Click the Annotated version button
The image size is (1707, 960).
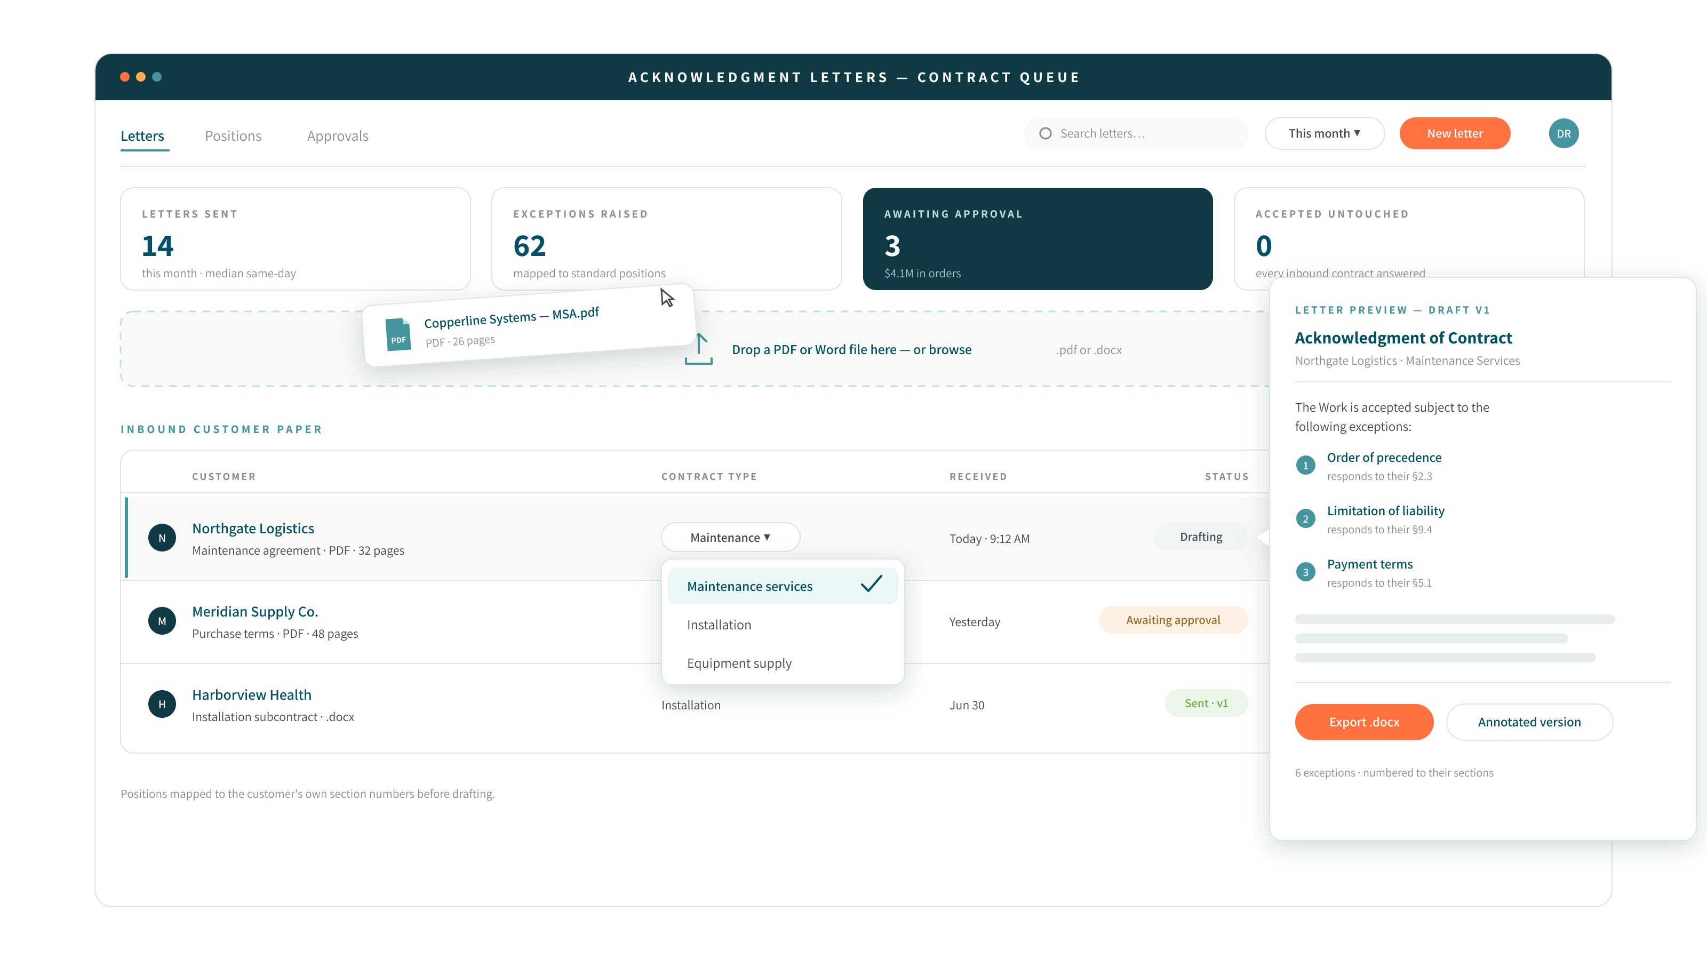(1529, 722)
